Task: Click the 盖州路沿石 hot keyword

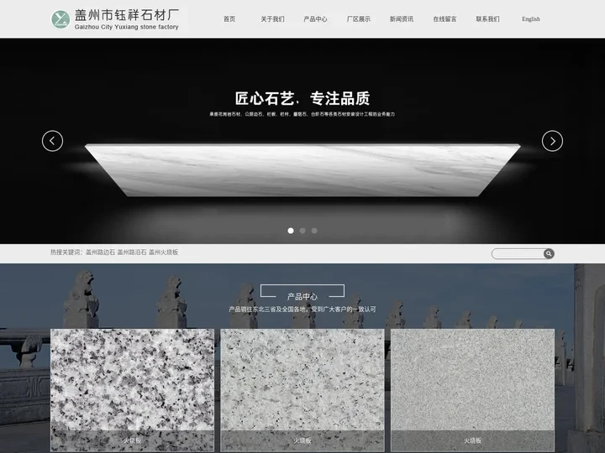Action: pos(132,252)
